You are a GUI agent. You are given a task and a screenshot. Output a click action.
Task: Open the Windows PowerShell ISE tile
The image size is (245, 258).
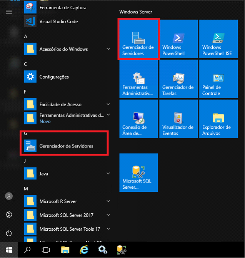[x=218, y=39]
